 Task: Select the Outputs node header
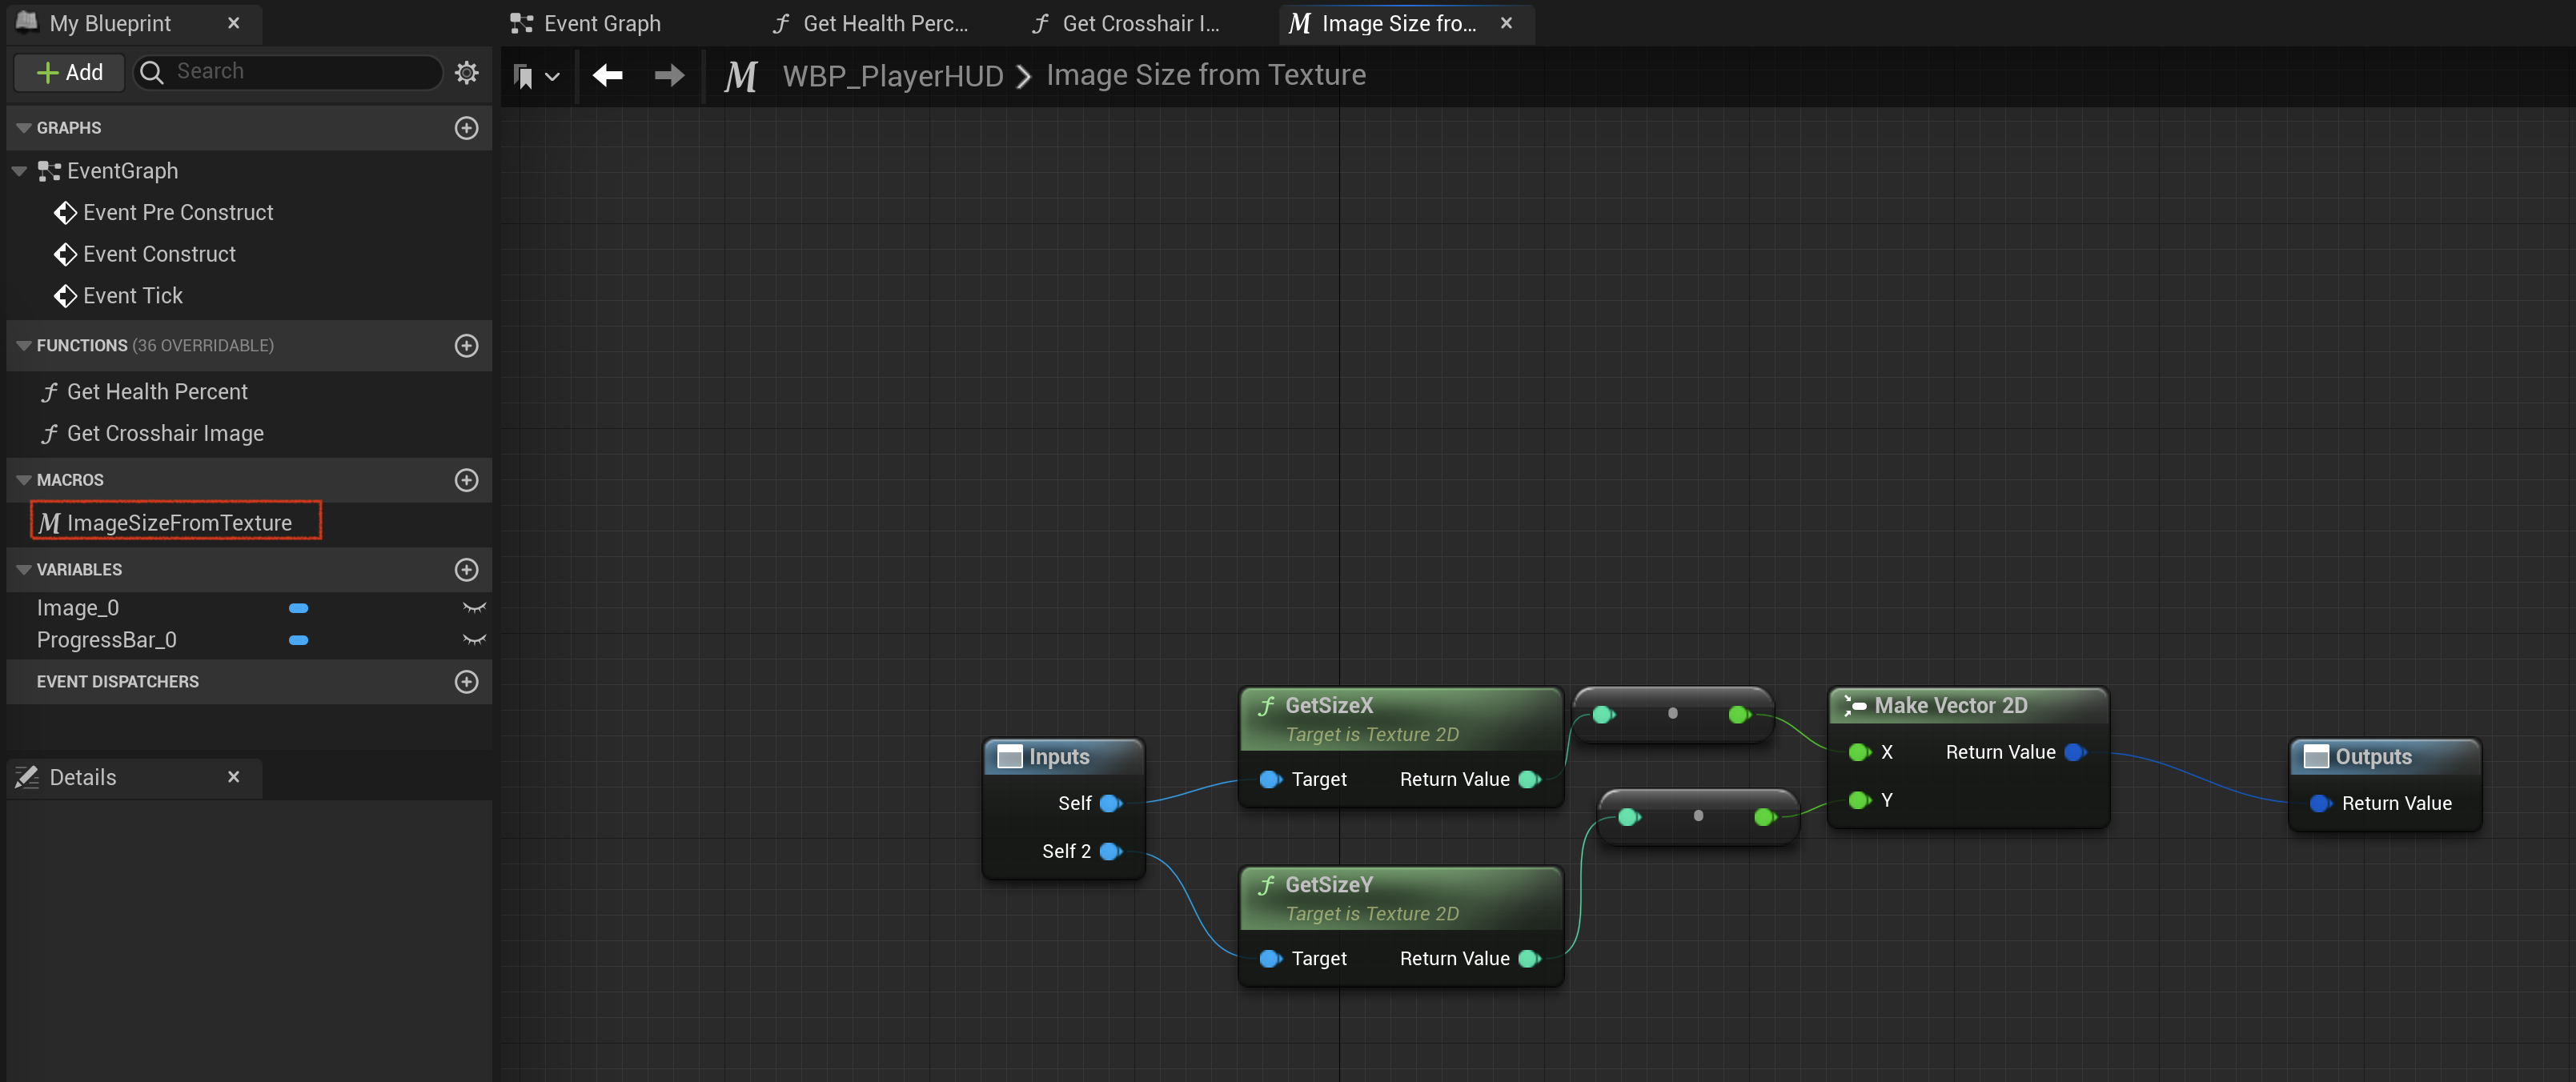(x=2385, y=757)
